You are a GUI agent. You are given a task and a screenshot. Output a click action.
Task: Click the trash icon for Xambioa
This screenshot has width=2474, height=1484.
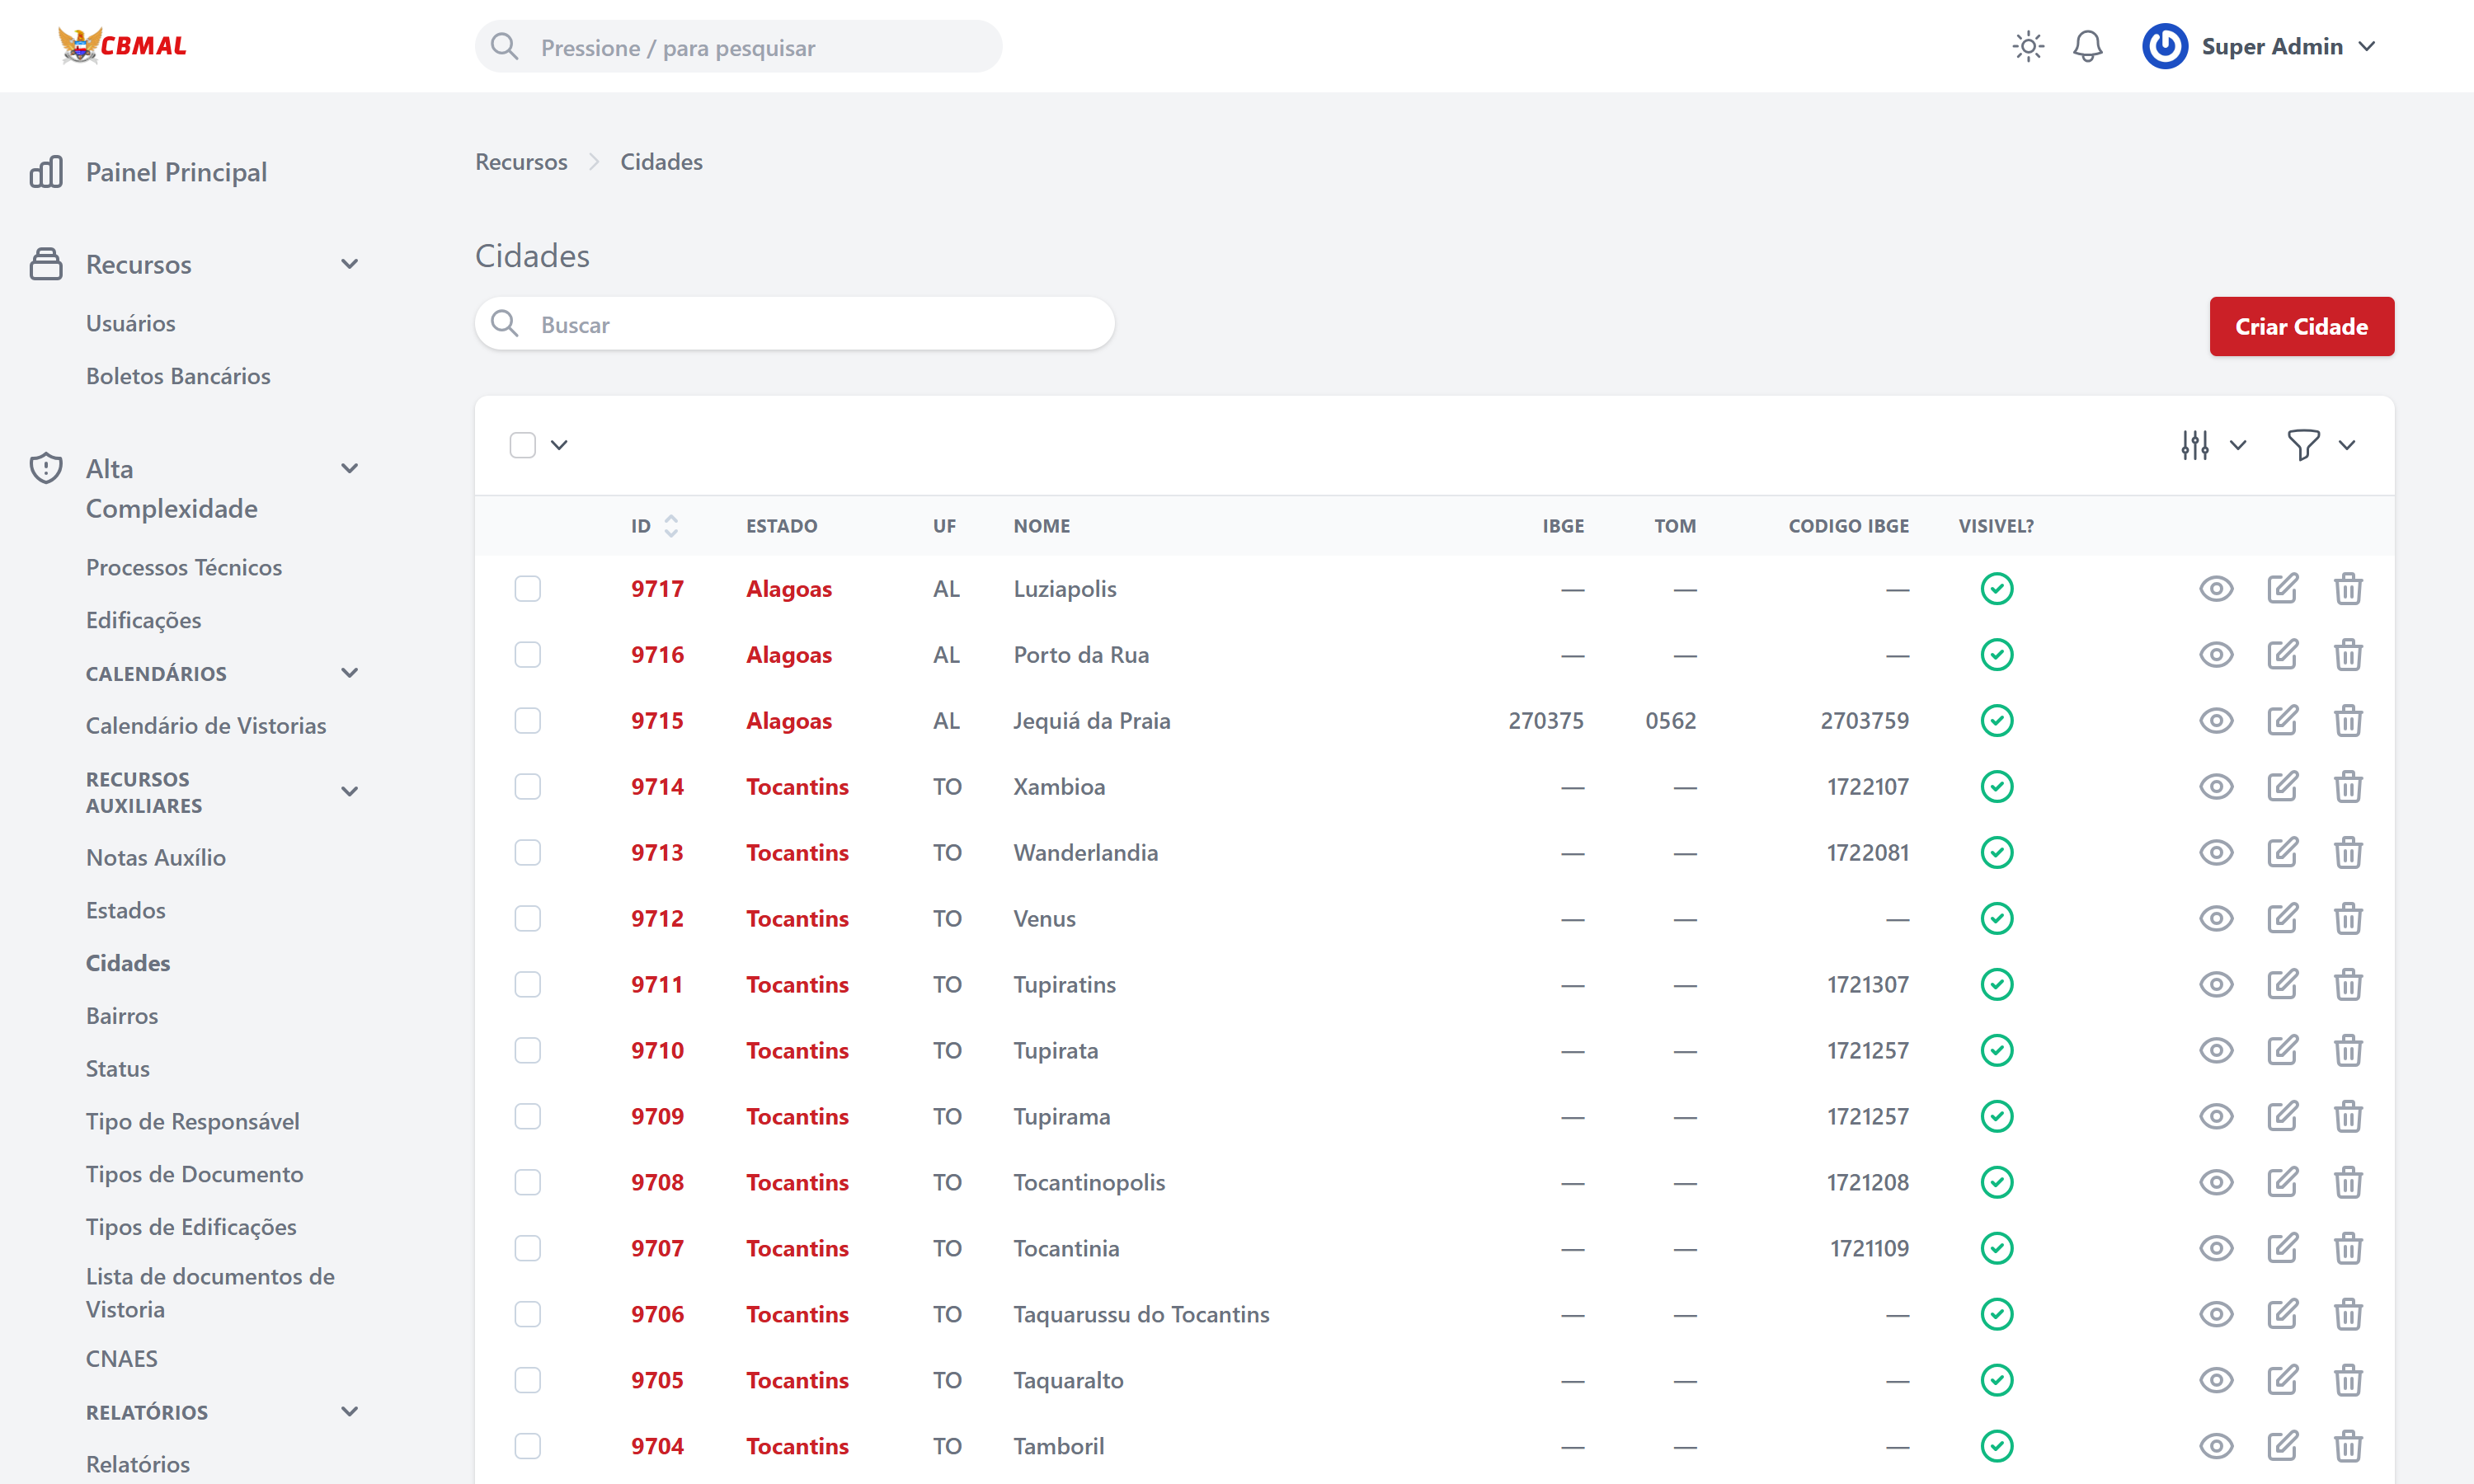pyautogui.click(x=2347, y=787)
